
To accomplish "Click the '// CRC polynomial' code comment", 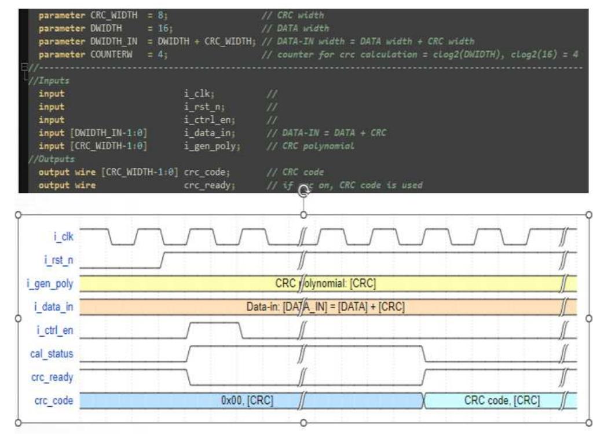I will tap(310, 146).
